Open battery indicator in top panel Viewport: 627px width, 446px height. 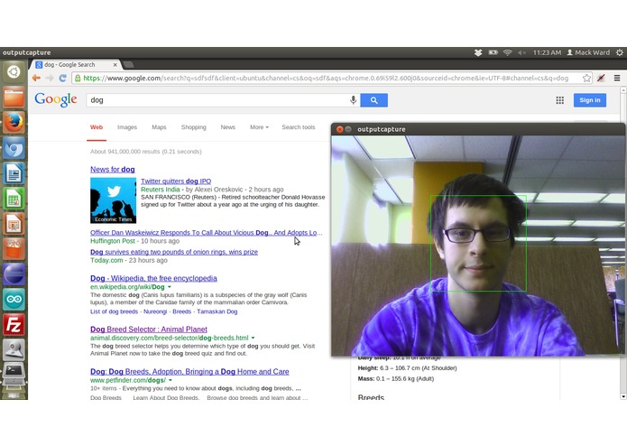coord(493,52)
